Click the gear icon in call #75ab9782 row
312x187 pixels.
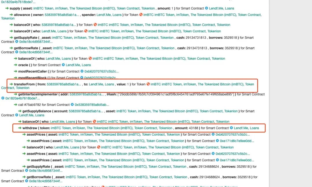tap(72, 104)
